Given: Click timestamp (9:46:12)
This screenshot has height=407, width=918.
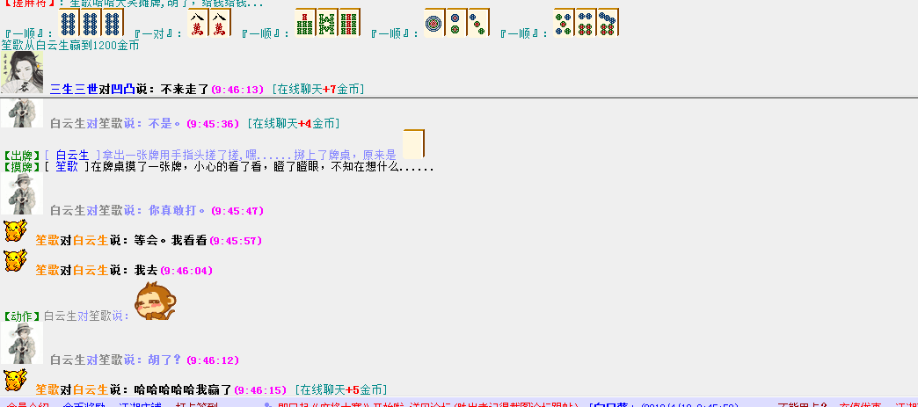Looking at the screenshot, I should pyautogui.click(x=213, y=360).
